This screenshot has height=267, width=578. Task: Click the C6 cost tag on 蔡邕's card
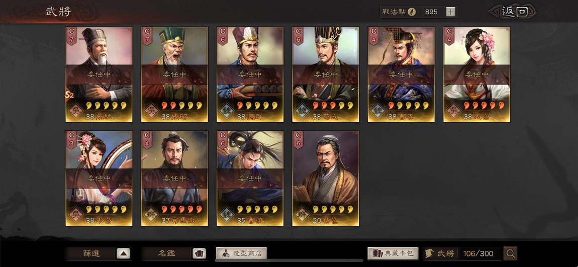pyautogui.click(x=298, y=140)
